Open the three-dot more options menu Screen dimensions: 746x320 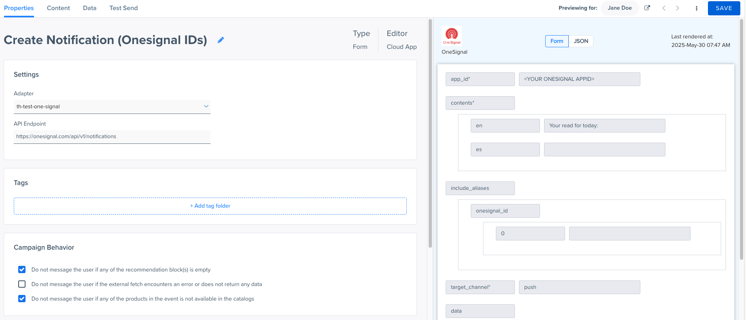coord(696,8)
